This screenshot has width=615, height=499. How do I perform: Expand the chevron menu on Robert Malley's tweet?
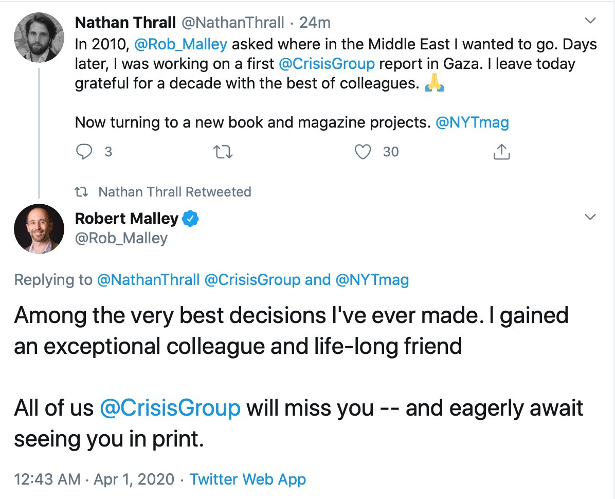pos(591,217)
